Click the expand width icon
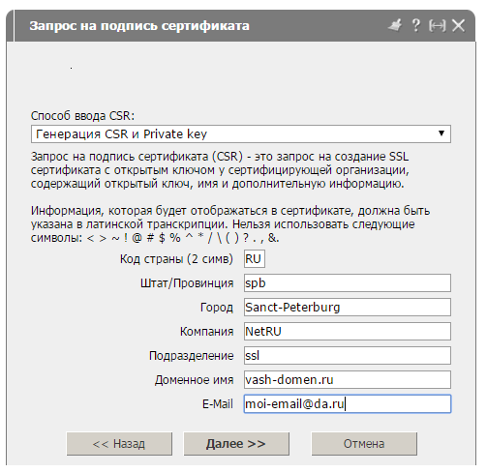The height and width of the screenshot is (473, 487). point(438,25)
